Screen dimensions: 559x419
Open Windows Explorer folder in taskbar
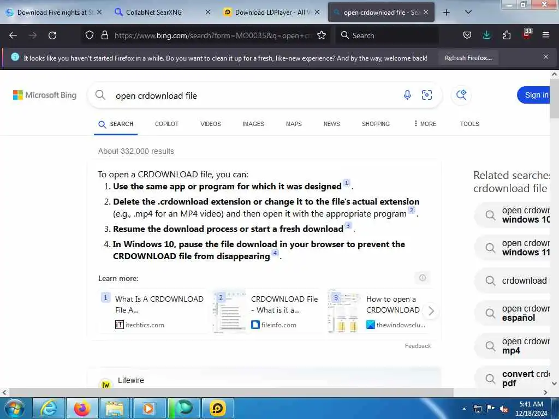click(x=114, y=408)
